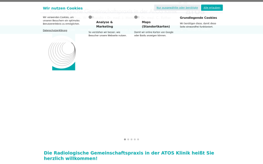This screenshot has width=263, height=164.
Task: Click the 'Wir nutzen Cookies' title
Action: [x=63, y=8]
